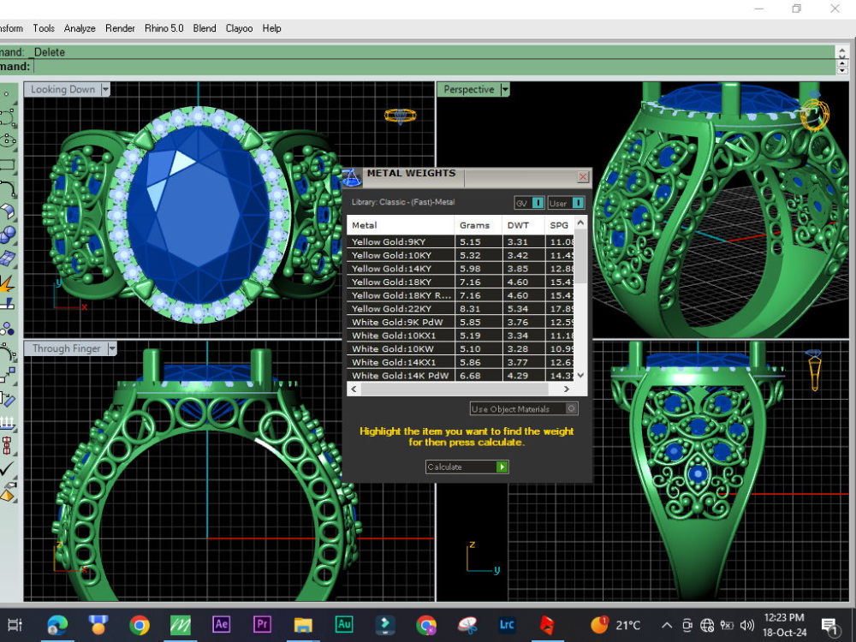
Task: Click the orange Explode tool
Action: (x=7, y=282)
